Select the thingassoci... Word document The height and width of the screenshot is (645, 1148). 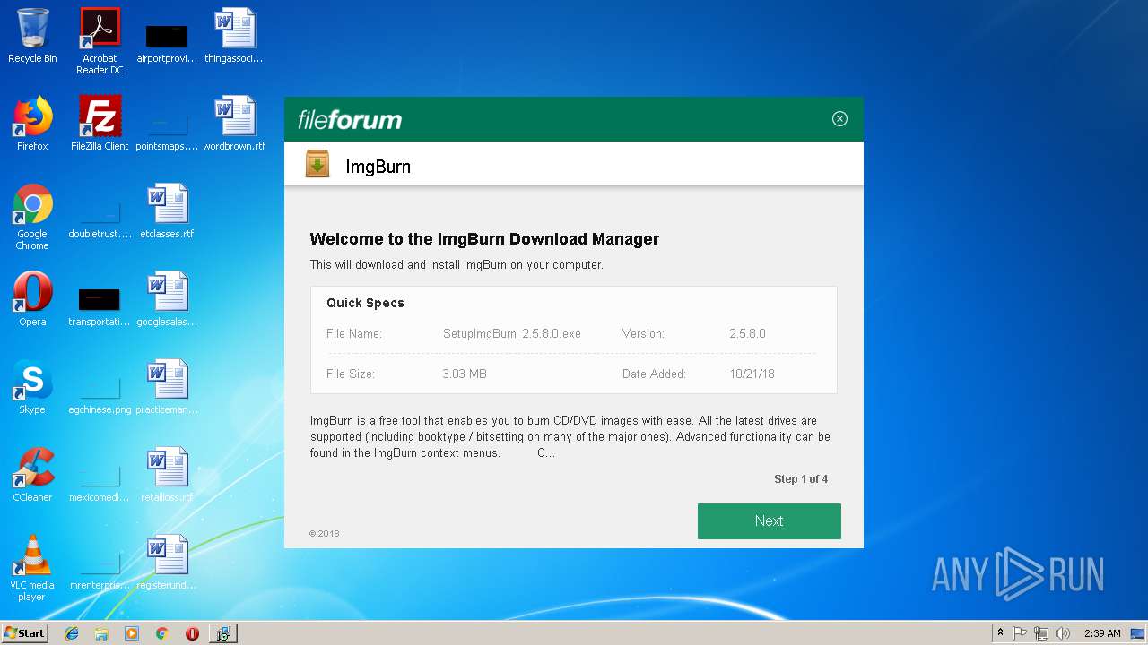pyautogui.click(x=234, y=36)
